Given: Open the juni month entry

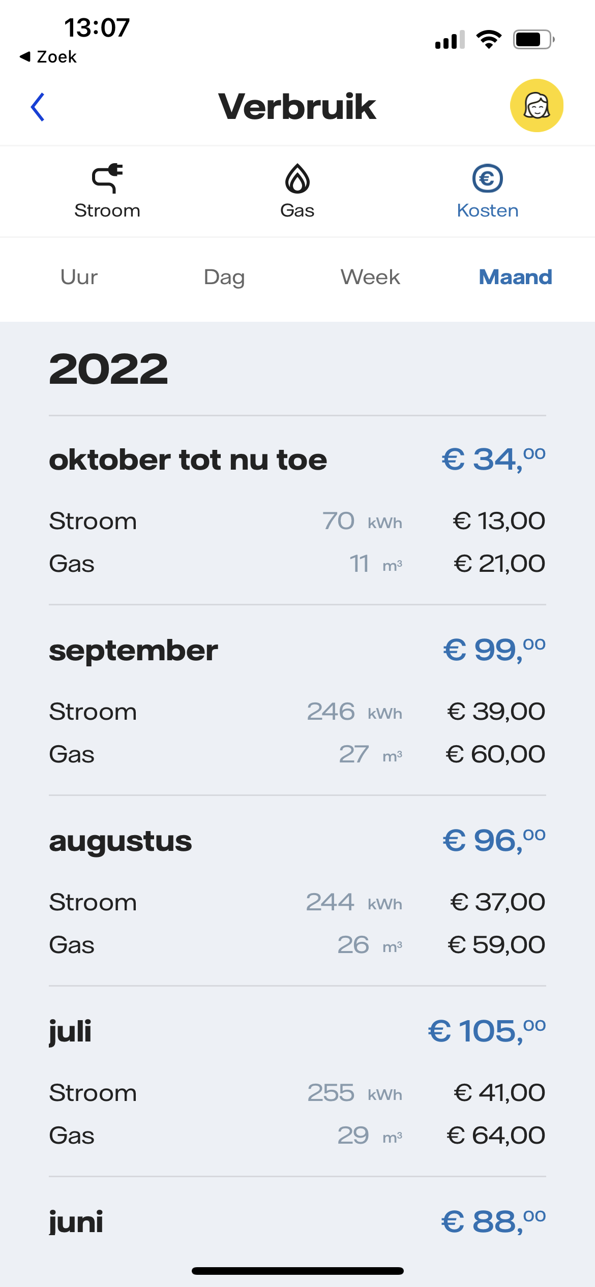Looking at the screenshot, I should tap(76, 1222).
